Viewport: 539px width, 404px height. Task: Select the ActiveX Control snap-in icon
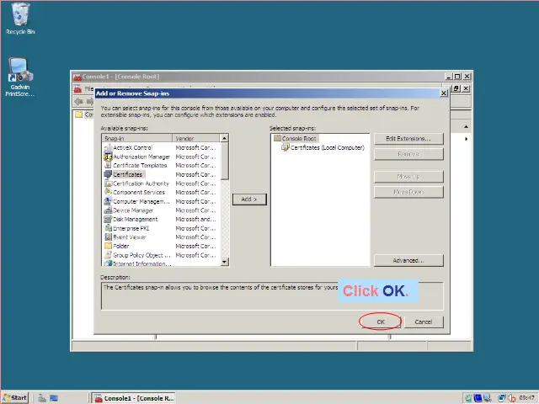click(108, 148)
